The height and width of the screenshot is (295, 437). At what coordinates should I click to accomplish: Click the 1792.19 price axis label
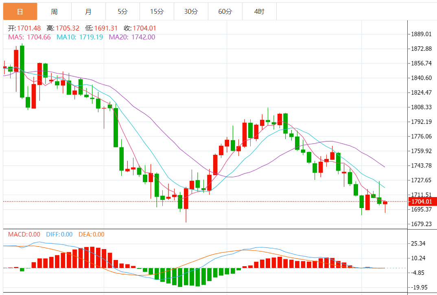pyautogui.click(x=422, y=121)
